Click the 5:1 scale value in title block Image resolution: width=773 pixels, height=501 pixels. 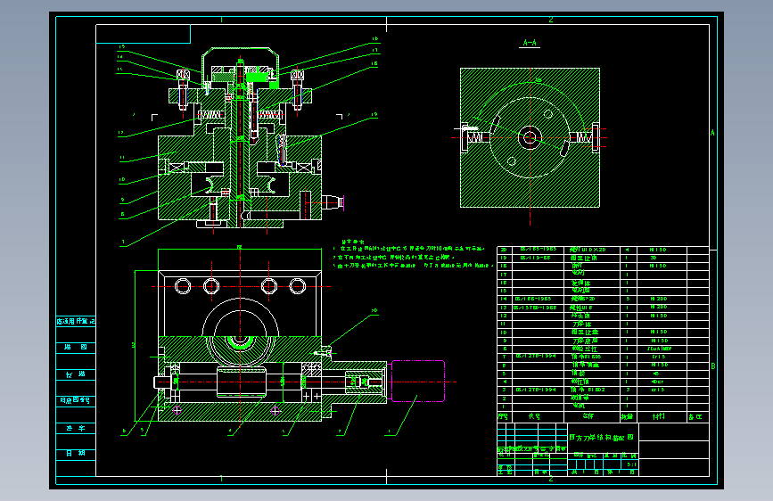coord(631,464)
